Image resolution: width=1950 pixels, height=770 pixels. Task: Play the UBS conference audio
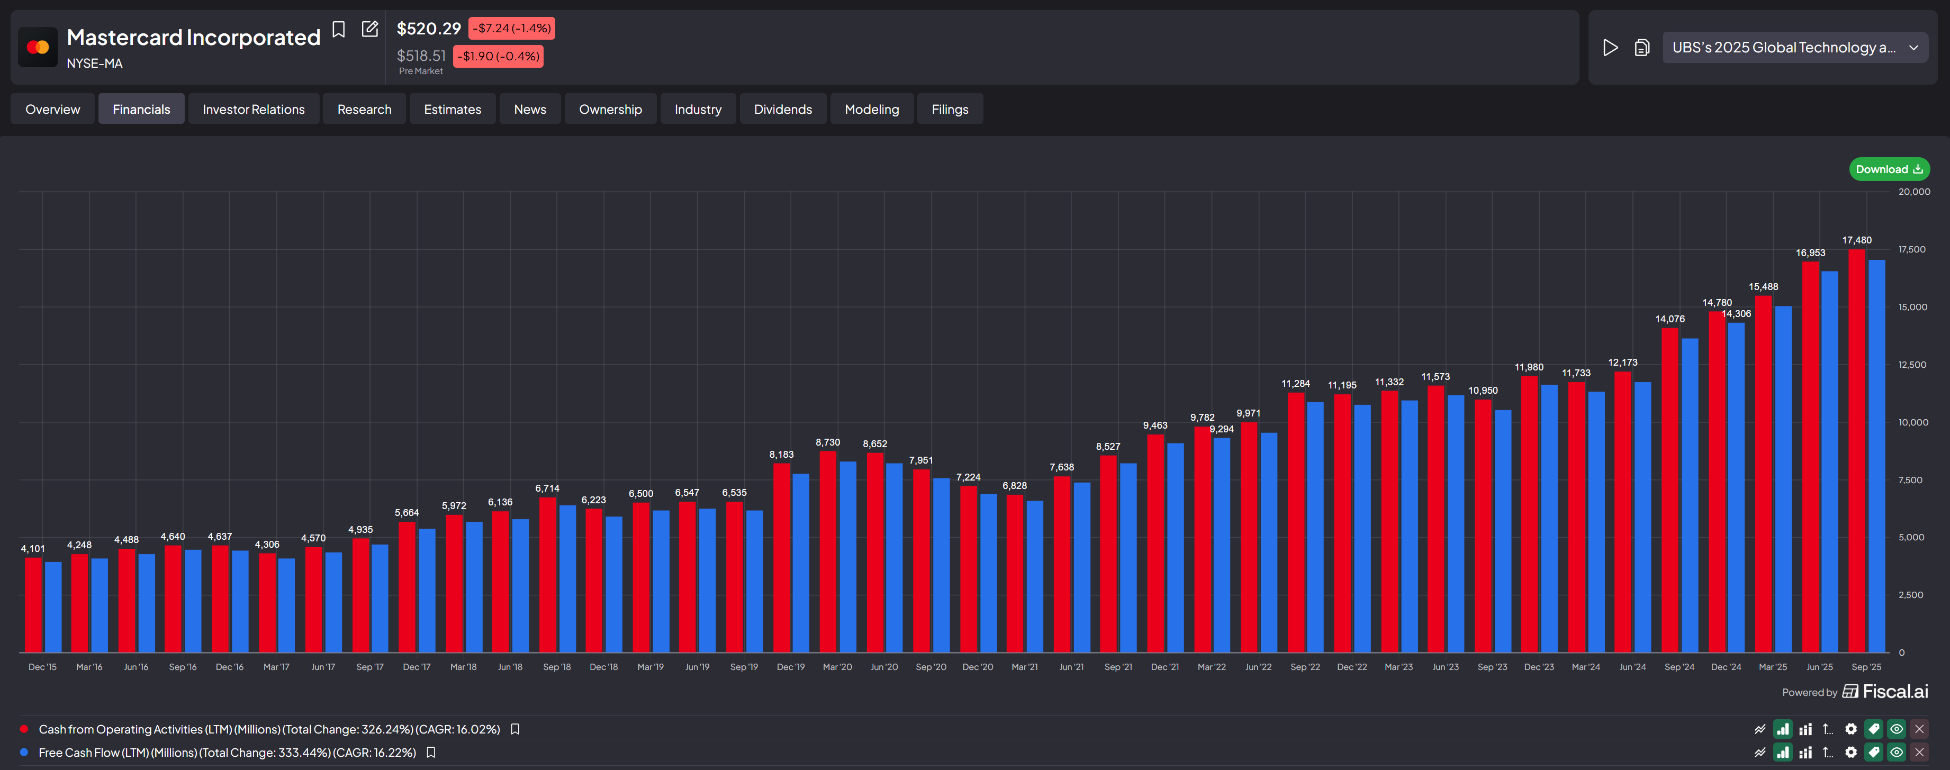[x=1610, y=48]
